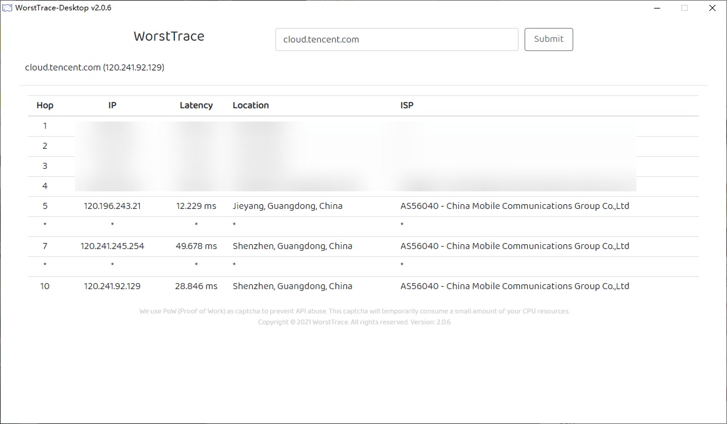Select latency value 49.678 ms
The width and height of the screenshot is (727, 424).
point(196,246)
